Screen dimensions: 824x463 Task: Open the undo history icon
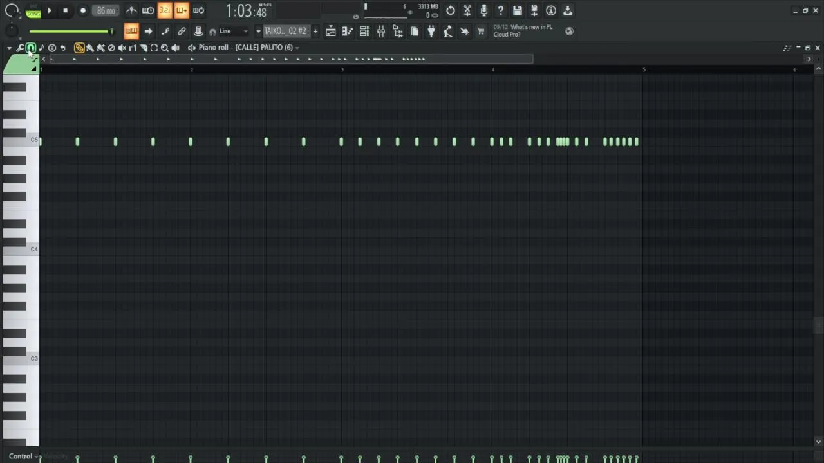point(450,10)
